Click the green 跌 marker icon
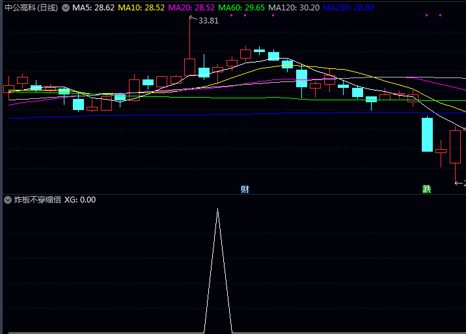 pos(427,189)
